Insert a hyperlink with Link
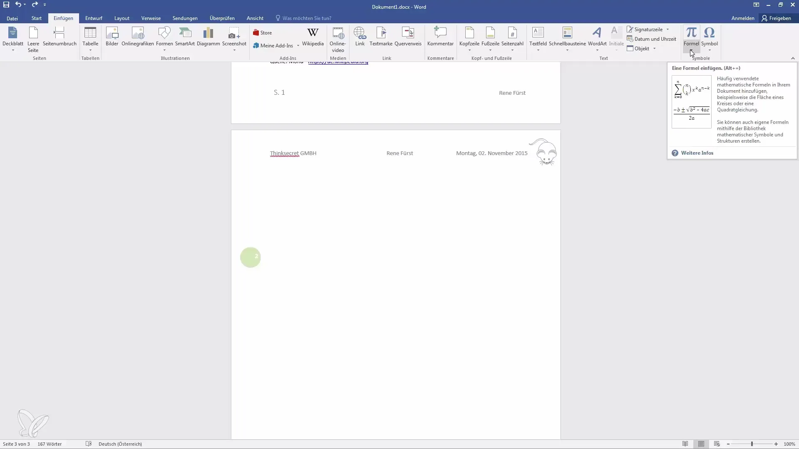This screenshot has height=449, width=799. [x=360, y=37]
